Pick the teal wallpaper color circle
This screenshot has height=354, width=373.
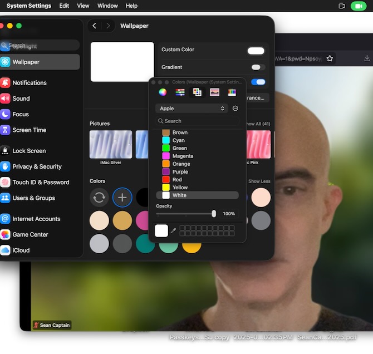145,244
